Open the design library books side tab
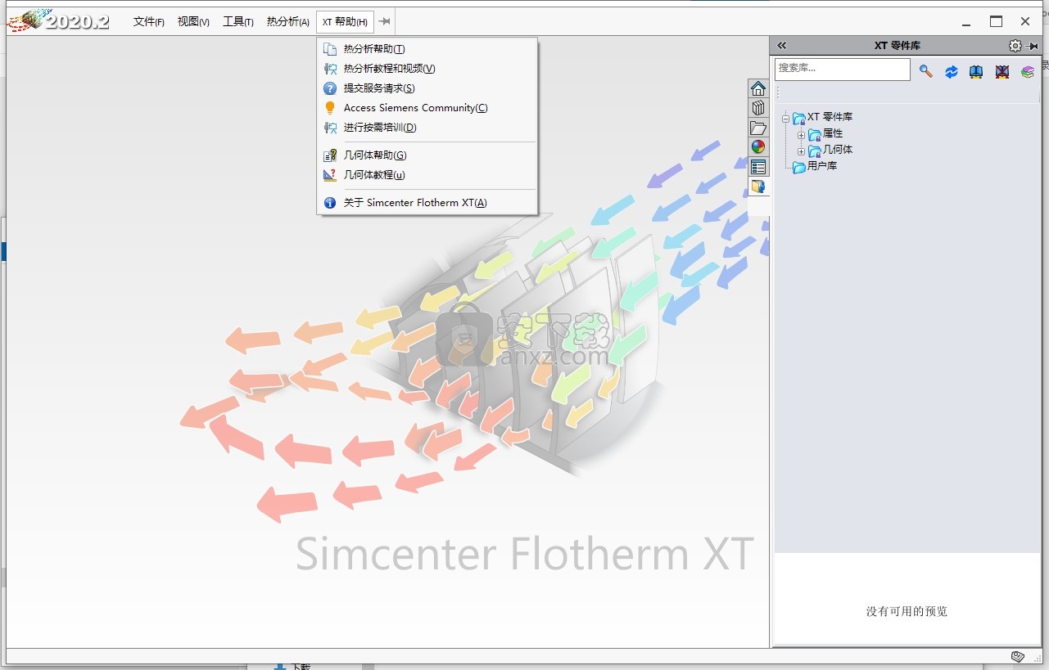 point(758,108)
